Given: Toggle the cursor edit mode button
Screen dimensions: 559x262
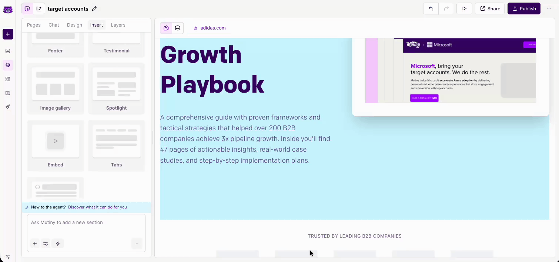Looking at the screenshot, I should (27, 9).
